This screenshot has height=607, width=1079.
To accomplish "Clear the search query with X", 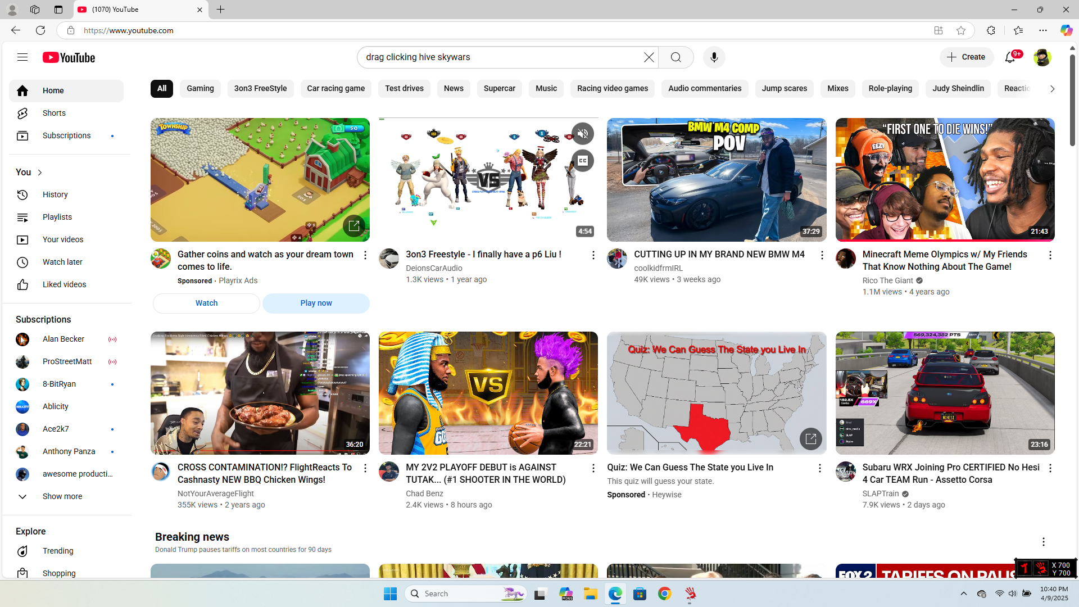I will 649,57.
